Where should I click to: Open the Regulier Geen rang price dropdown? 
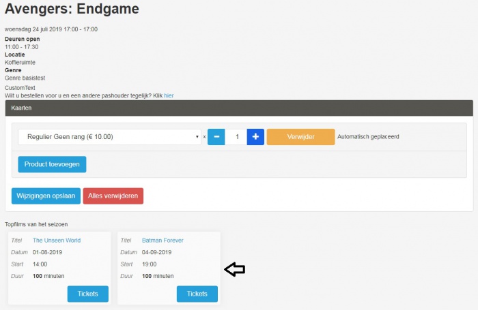click(109, 137)
